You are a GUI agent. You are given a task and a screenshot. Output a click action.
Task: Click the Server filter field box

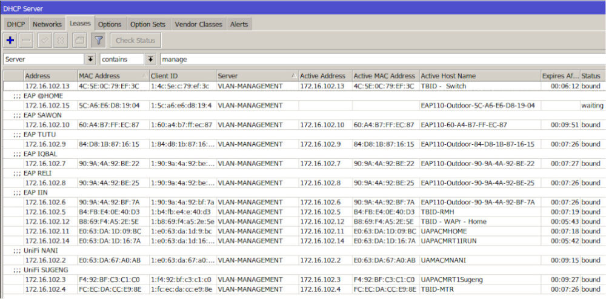(x=44, y=59)
